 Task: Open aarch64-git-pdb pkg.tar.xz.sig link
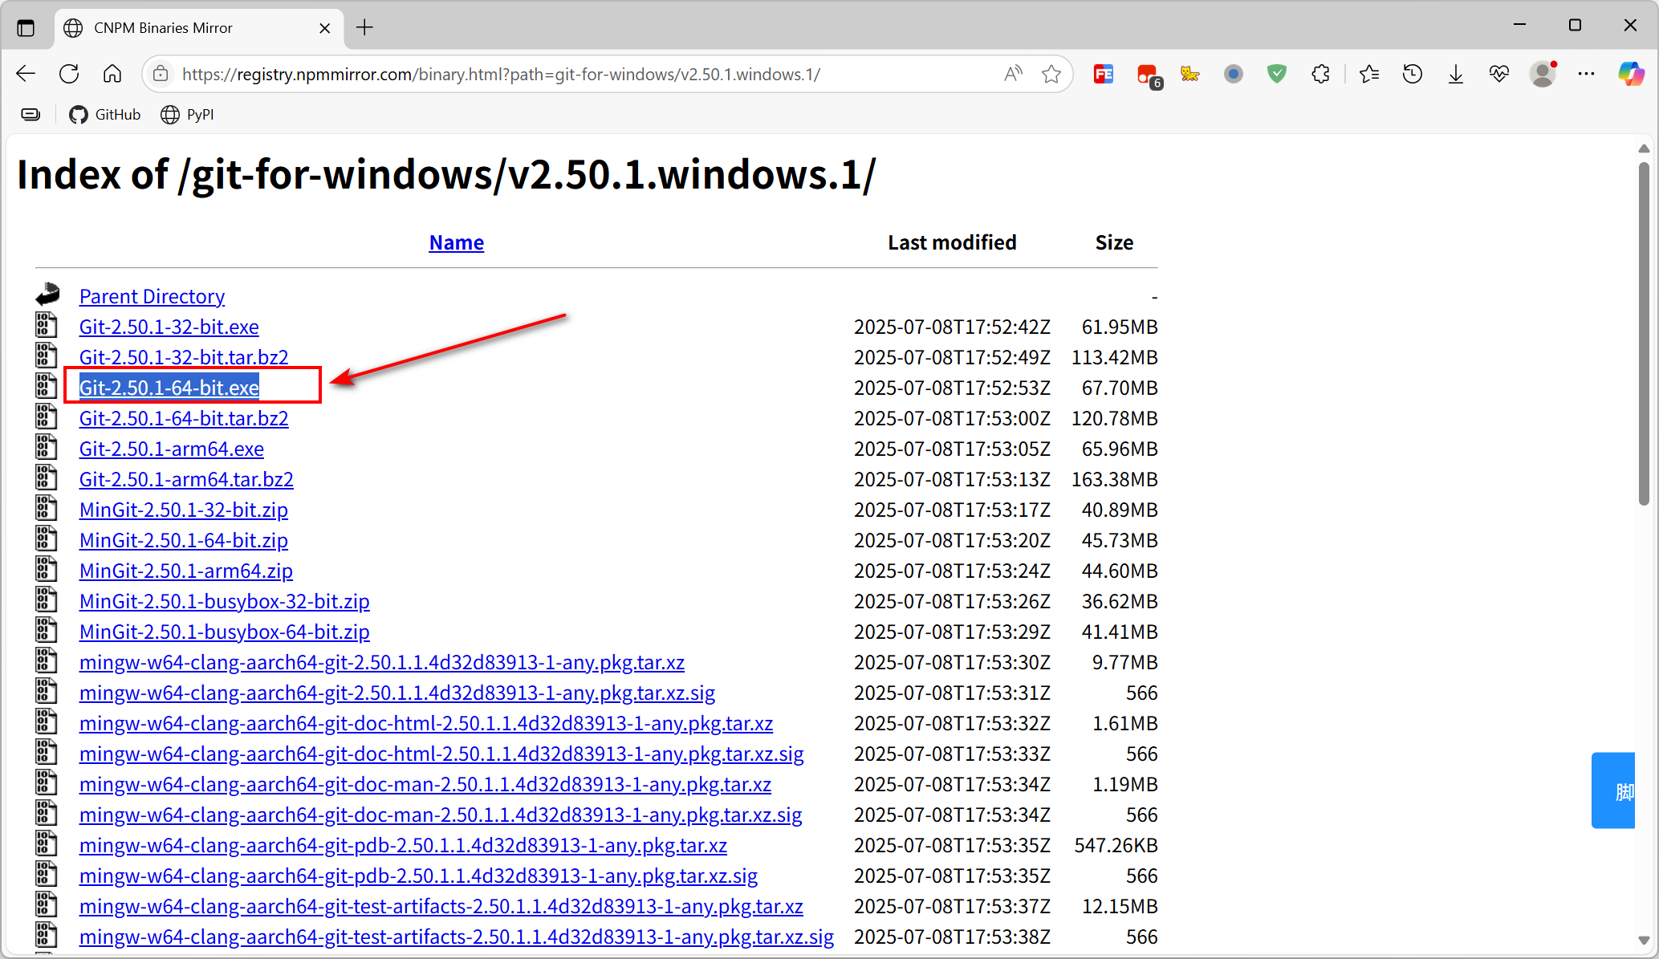418,876
